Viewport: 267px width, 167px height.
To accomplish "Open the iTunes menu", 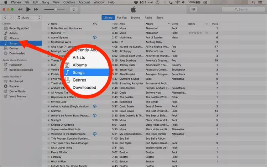I will (16, 2).
